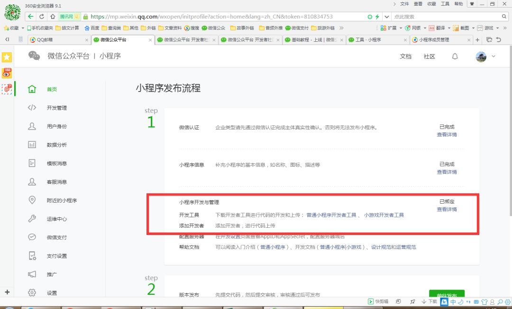
Task: Click the 用户身份 person icon
Action: pyautogui.click(x=32, y=126)
